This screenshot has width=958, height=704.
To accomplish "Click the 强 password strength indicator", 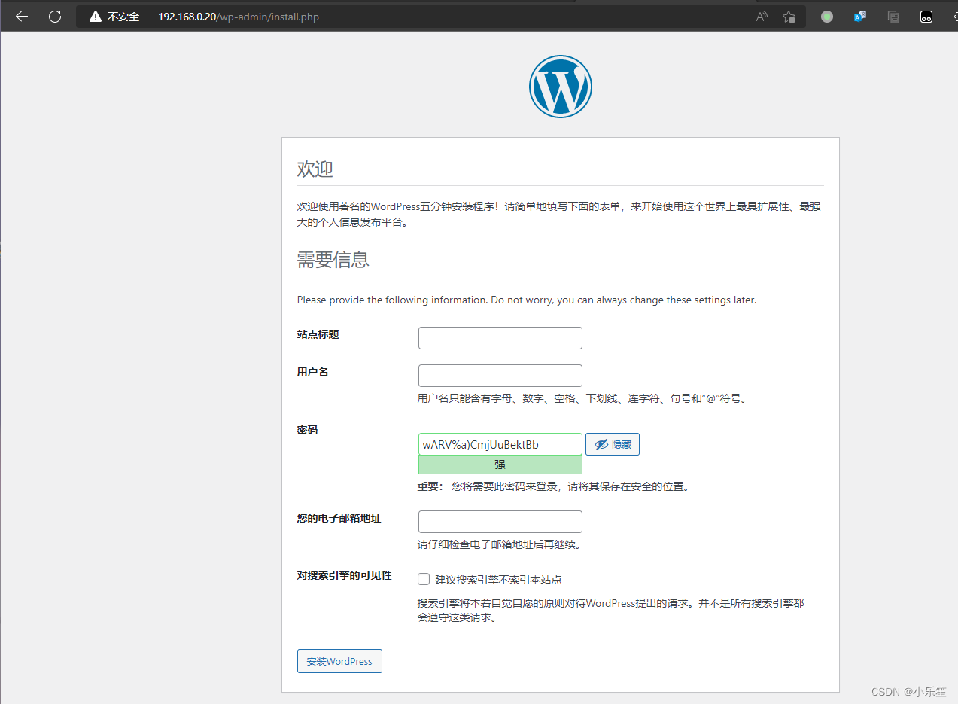I will pos(500,465).
